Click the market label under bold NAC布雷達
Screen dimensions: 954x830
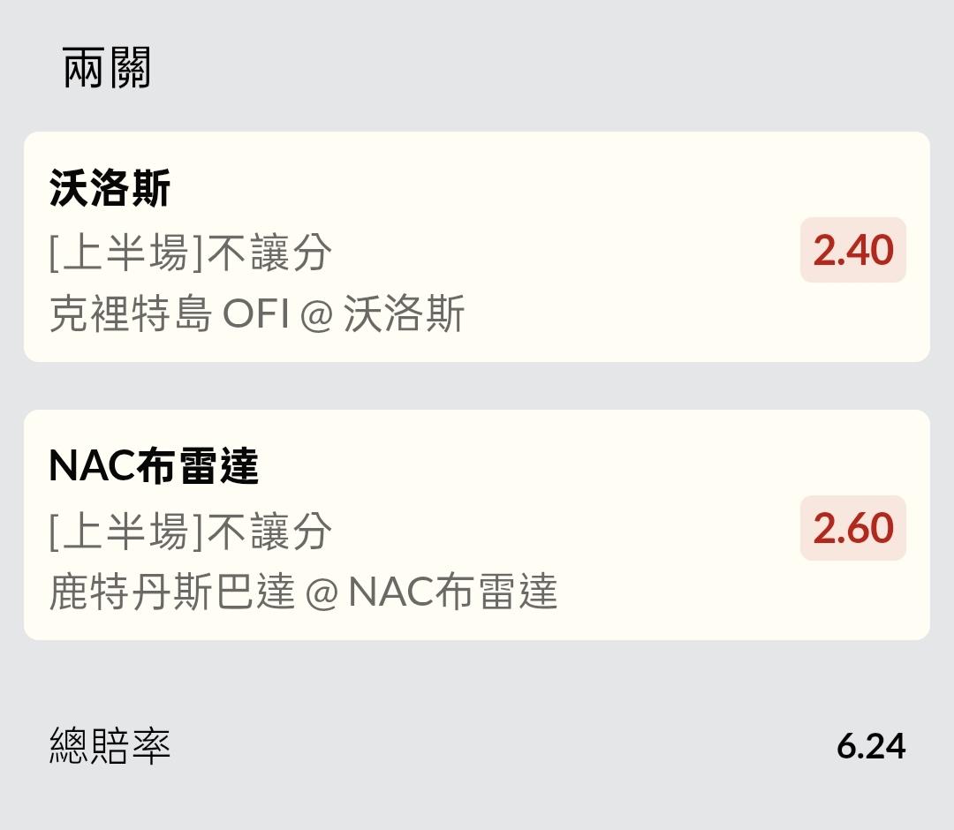coord(191,532)
